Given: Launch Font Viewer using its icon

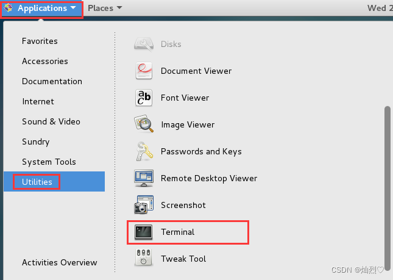Looking at the screenshot, I should [144, 98].
